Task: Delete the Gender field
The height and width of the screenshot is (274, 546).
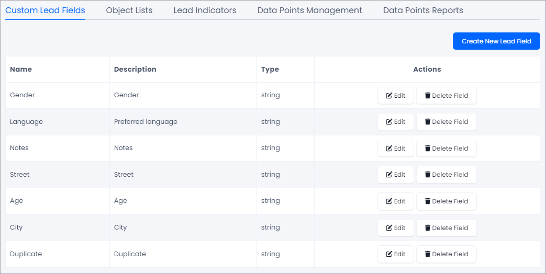Action: [x=447, y=96]
